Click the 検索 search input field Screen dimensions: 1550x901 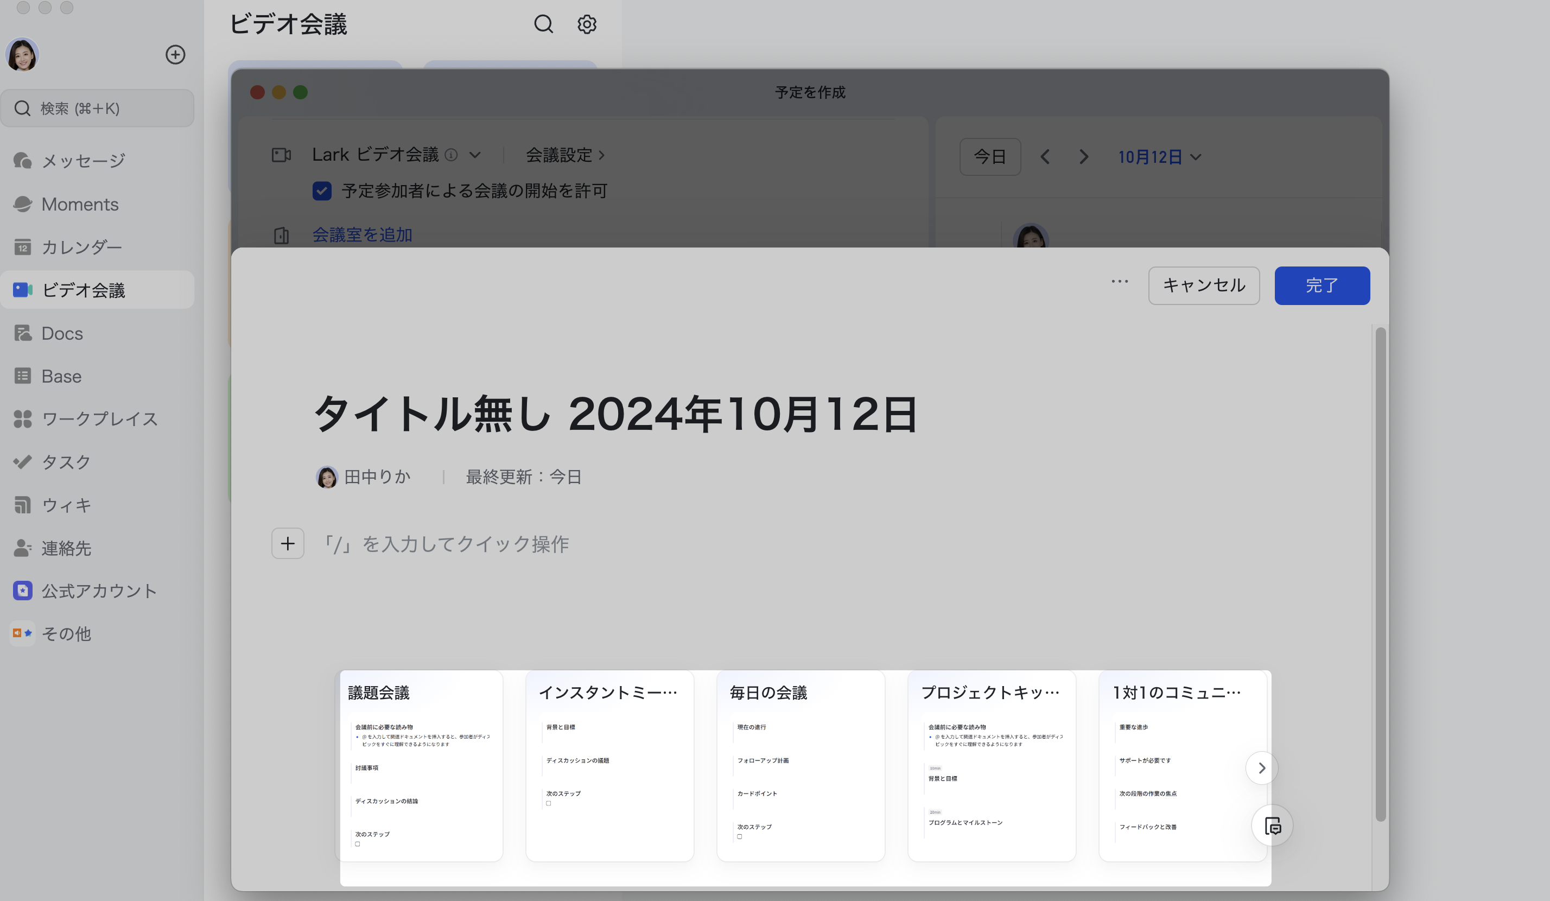click(98, 108)
